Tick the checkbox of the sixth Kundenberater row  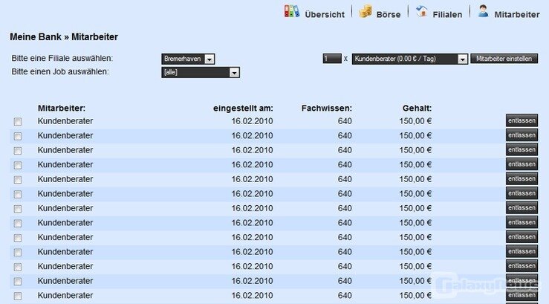click(18, 195)
